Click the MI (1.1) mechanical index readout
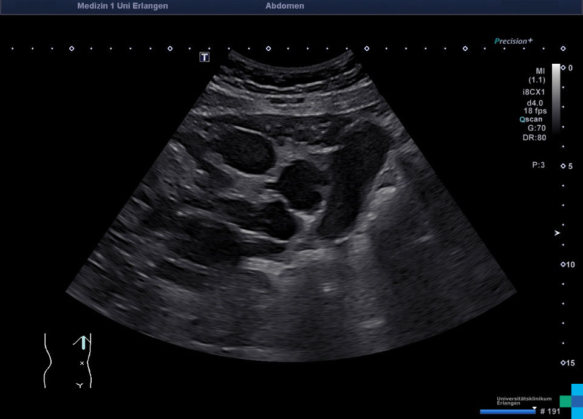Viewport: 583px width, 419px height. (x=536, y=75)
